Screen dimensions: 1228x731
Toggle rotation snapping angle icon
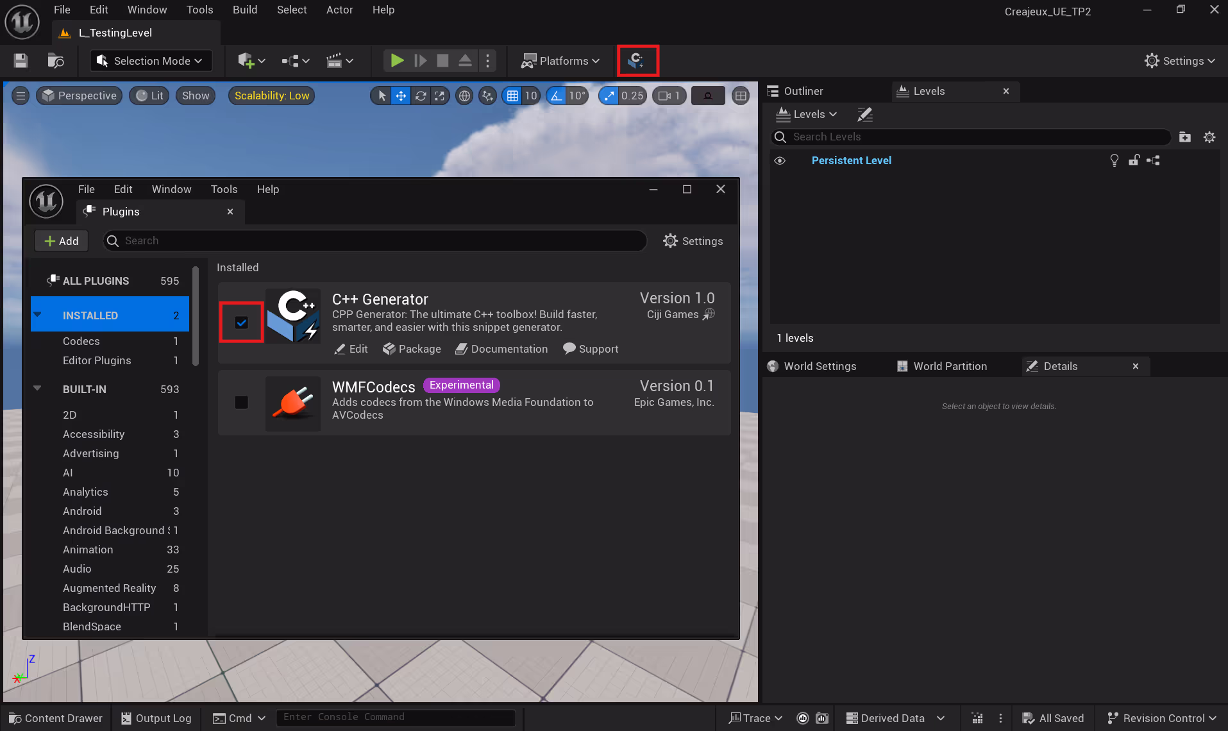click(556, 96)
